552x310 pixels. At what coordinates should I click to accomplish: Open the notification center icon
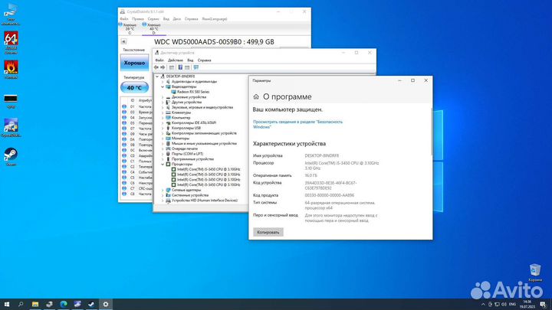click(x=544, y=305)
